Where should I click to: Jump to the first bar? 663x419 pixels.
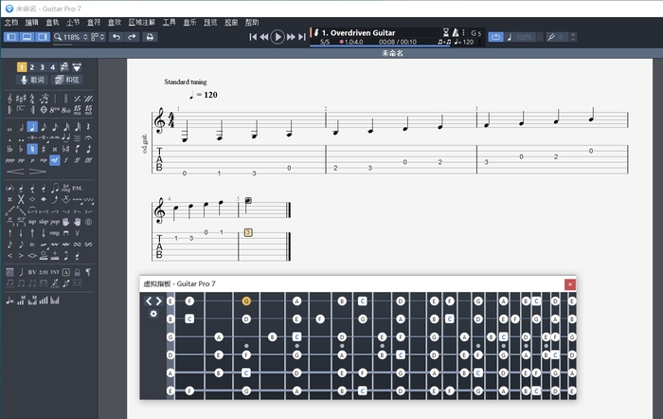253,37
